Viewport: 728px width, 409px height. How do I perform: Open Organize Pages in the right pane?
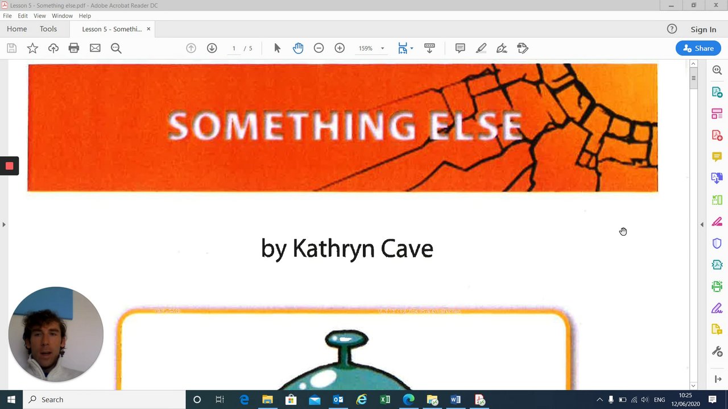click(717, 114)
